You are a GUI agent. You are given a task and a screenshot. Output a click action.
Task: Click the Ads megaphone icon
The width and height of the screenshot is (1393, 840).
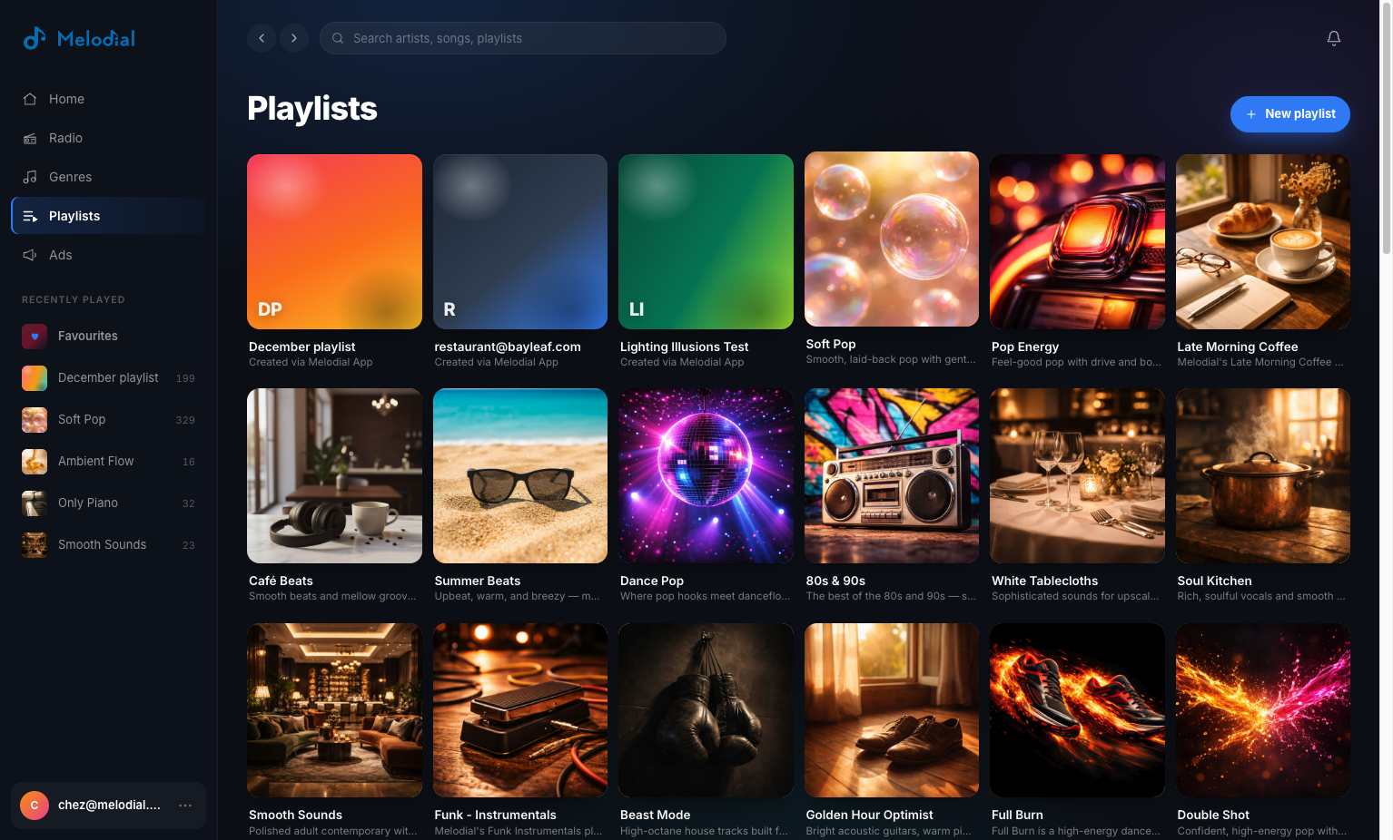(x=30, y=255)
